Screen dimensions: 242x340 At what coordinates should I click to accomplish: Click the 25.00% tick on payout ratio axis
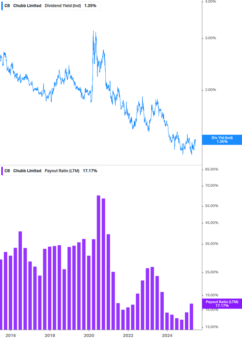pos(212,272)
